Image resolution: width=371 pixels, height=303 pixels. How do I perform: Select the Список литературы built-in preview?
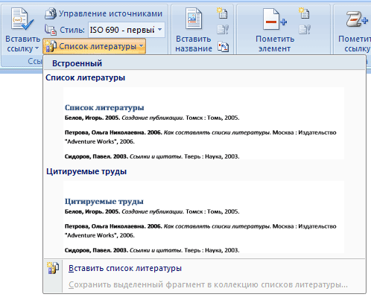(203, 123)
